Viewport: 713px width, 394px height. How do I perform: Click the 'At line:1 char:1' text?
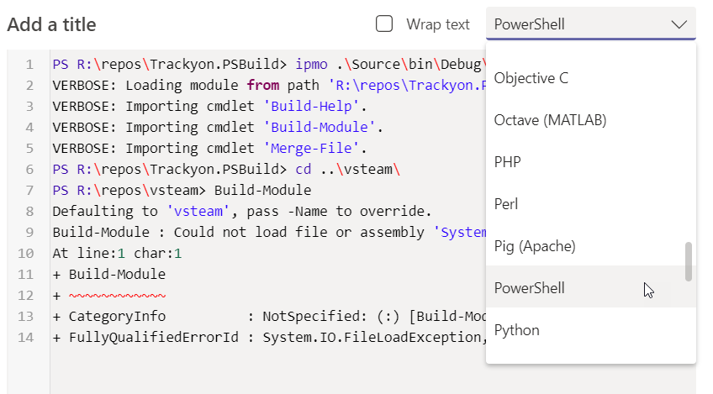tap(117, 253)
